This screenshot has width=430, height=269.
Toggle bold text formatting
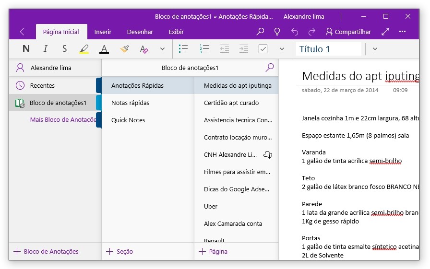[26, 49]
